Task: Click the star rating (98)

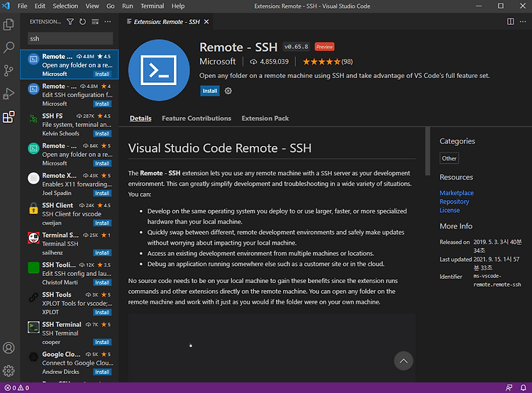Action: point(328,62)
